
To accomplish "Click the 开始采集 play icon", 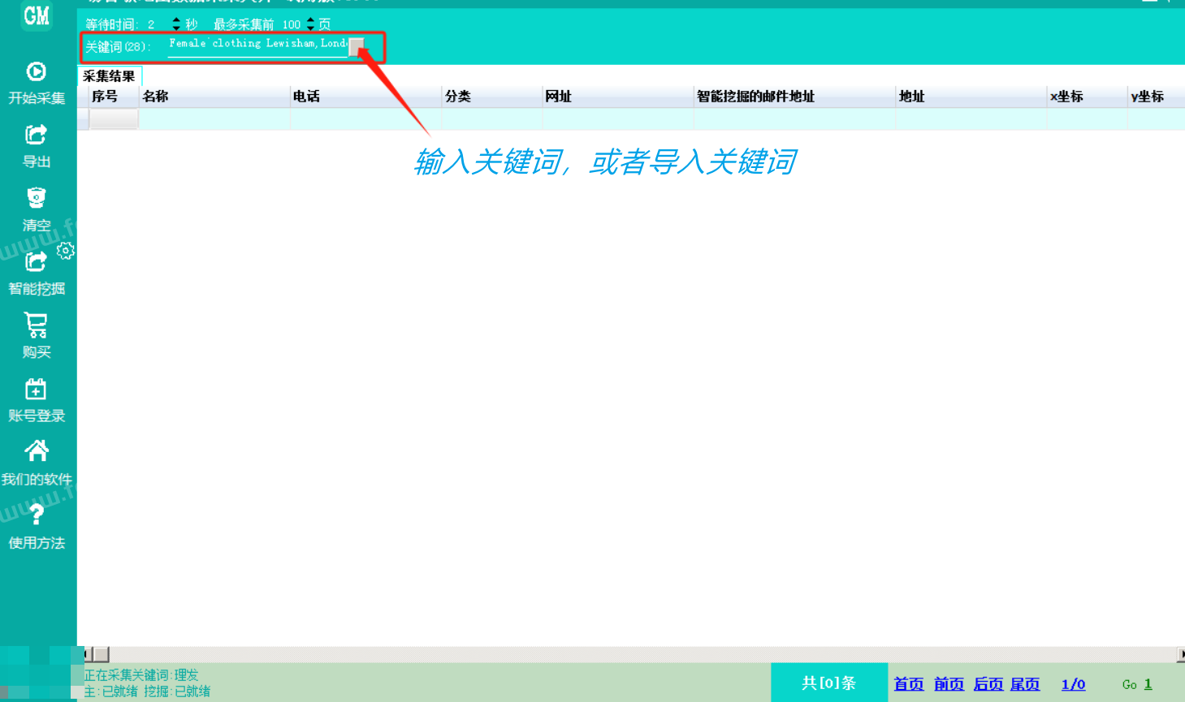I will point(36,72).
